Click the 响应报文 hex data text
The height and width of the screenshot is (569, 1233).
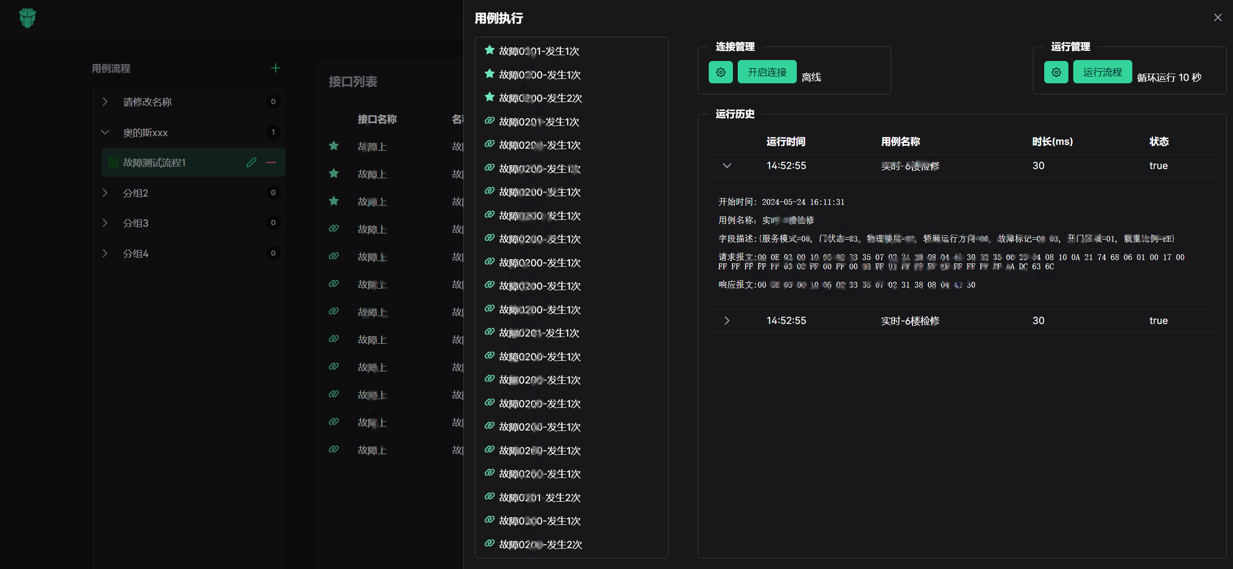pyautogui.click(x=847, y=285)
